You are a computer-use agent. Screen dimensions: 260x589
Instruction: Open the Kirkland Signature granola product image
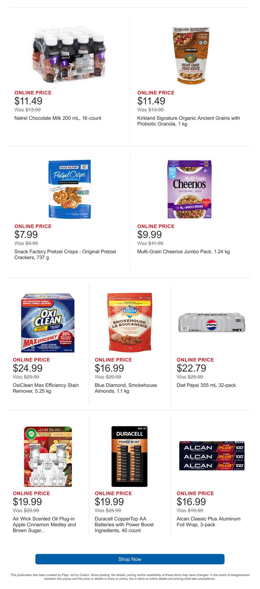coord(191,55)
